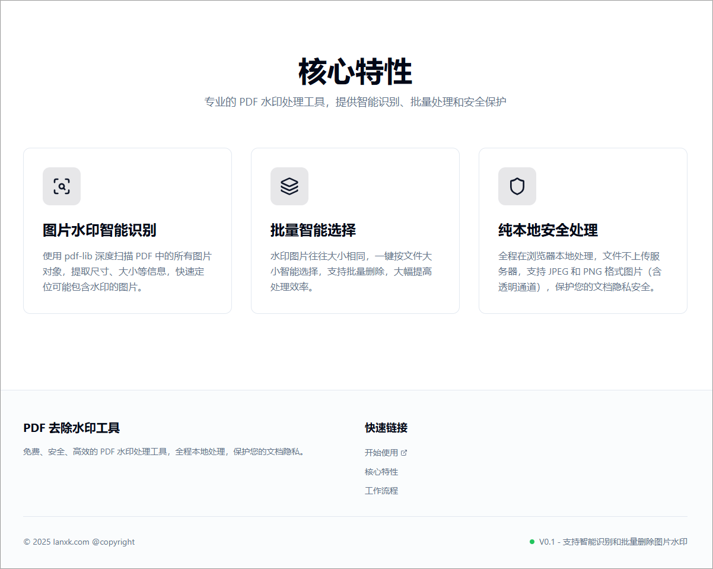Click the external link icon beside 开始使用
Screen dimensions: 713x569
405,452
